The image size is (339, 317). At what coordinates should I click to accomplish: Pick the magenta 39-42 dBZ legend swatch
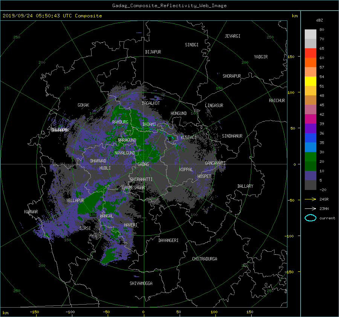coord(310,119)
